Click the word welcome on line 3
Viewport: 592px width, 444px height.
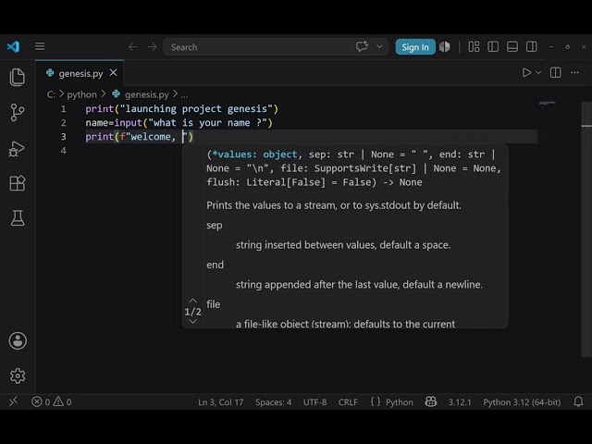click(x=151, y=137)
